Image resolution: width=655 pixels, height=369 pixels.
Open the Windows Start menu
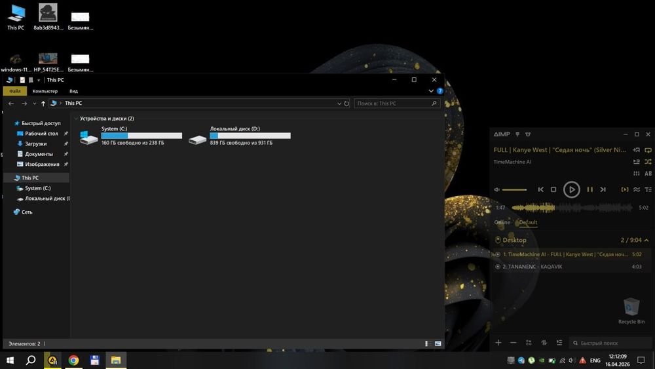click(x=10, y=360)
